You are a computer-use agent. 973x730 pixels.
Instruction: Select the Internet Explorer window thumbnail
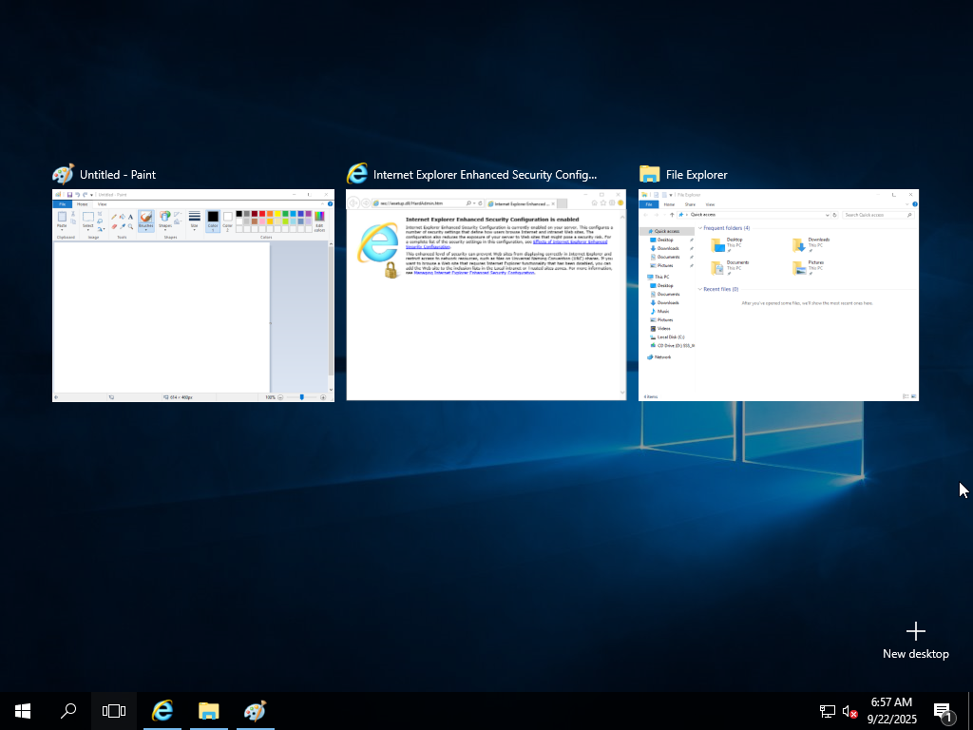pos(486,295)
